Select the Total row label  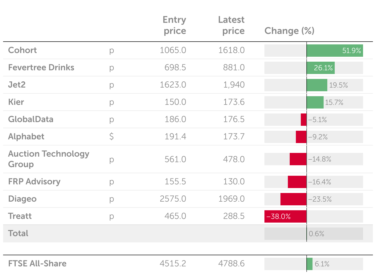click(18, 233)
